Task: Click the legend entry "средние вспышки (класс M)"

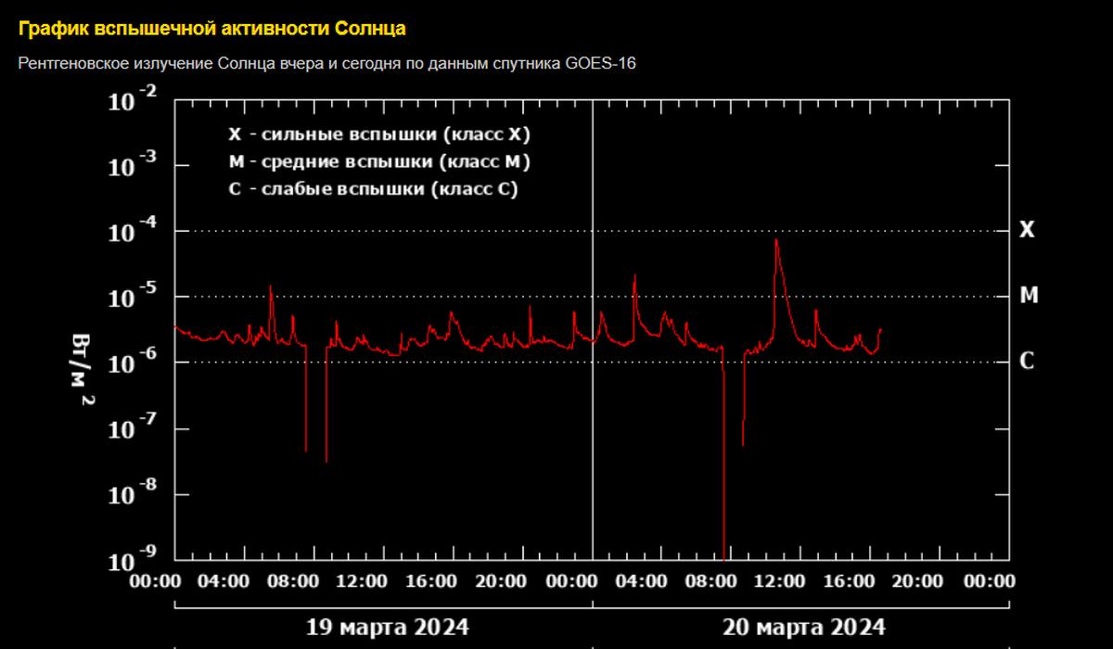Action: [378, 162]
